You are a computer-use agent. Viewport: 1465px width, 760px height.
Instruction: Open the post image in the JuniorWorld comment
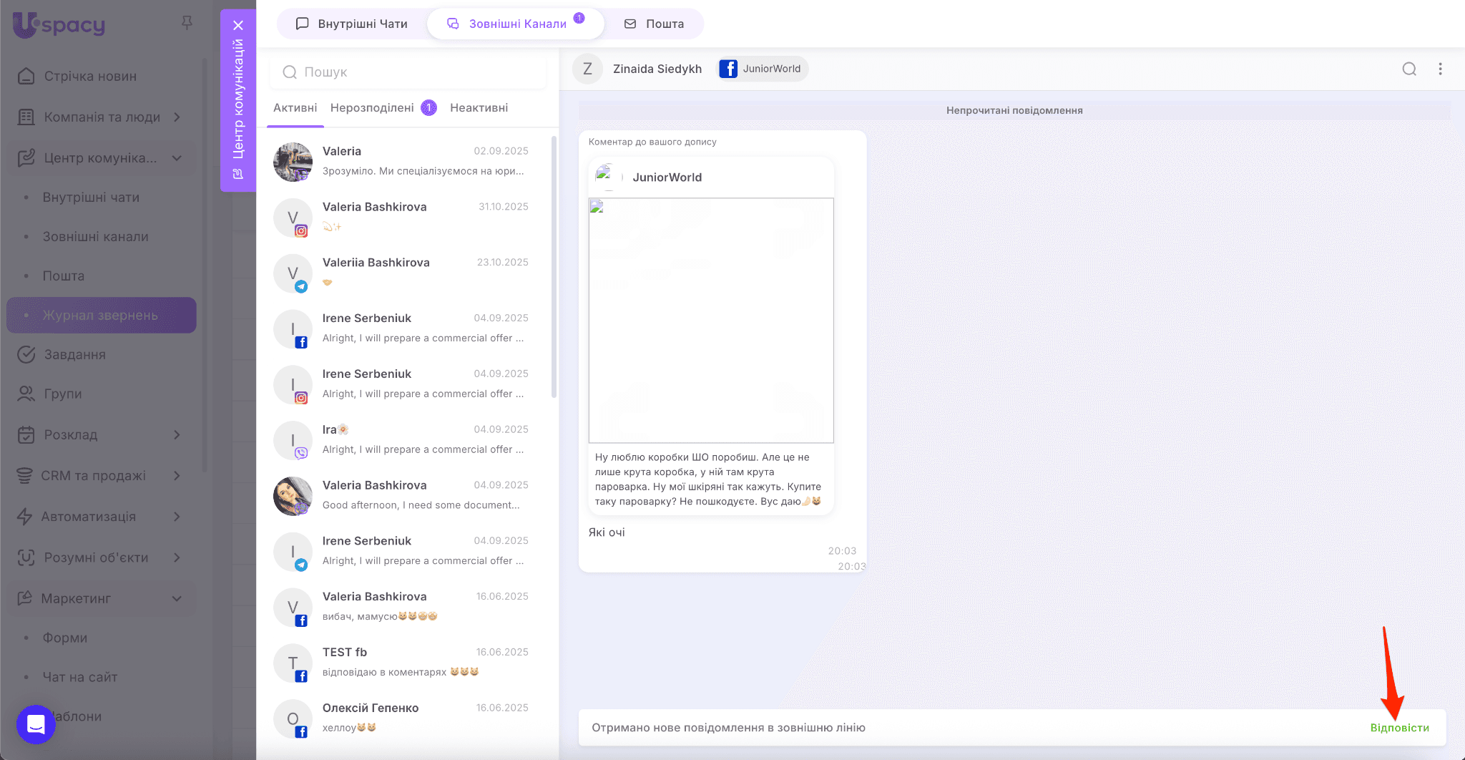click(x=711, y=320)
